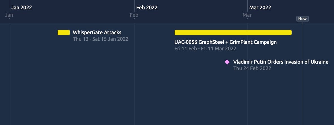Open the UAC-0056 GraphSteel + GrimPlant Campaign title
This screenshot has width=334, height=125.
(225, 42)
